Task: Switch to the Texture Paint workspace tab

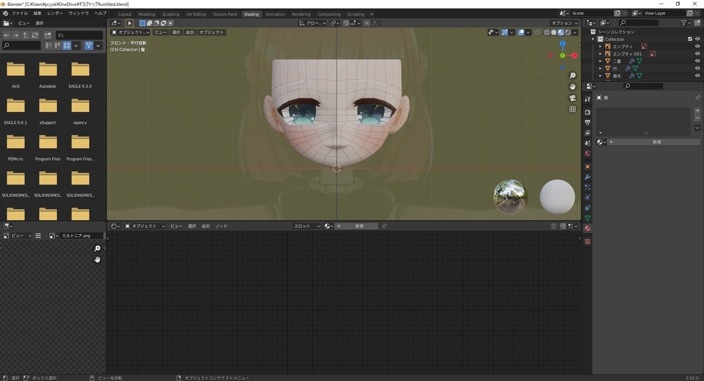Action: coord(225,14)
